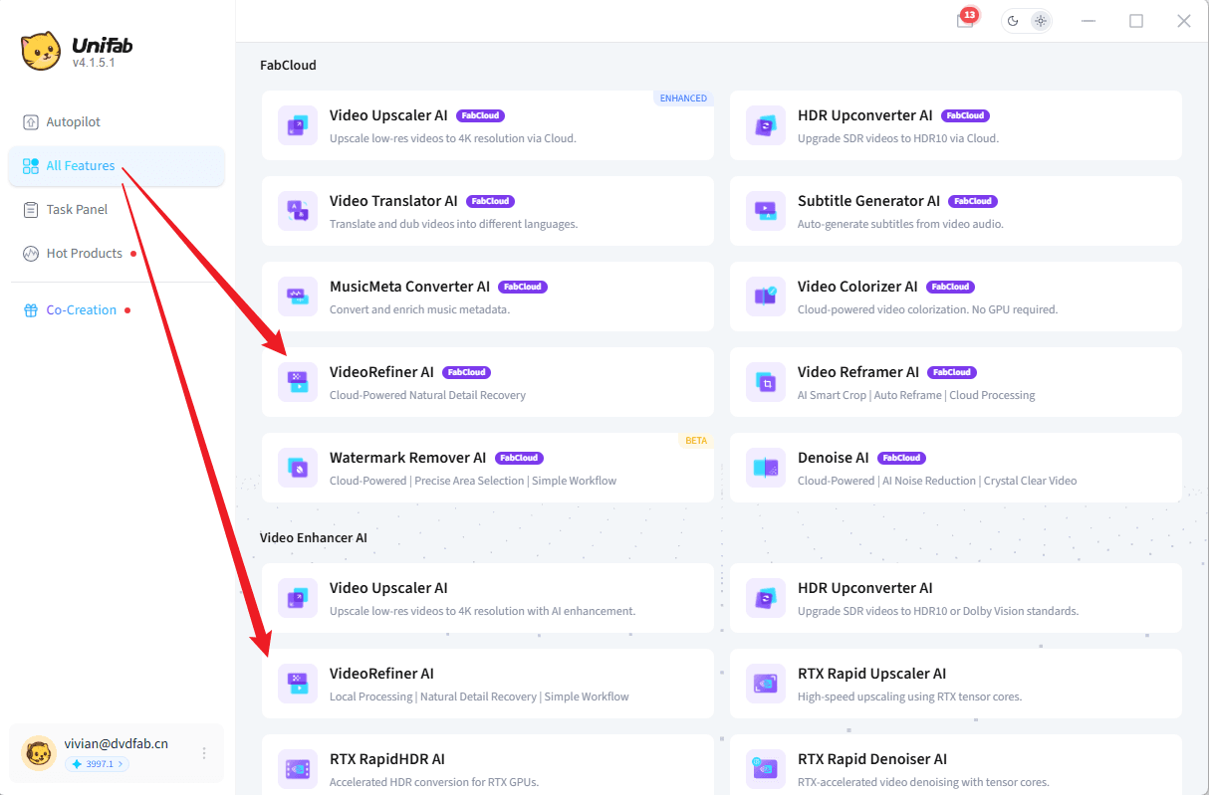The image size is (1209, 795).
Task: Open Video Translator AI title
Action: coord(393,201)
